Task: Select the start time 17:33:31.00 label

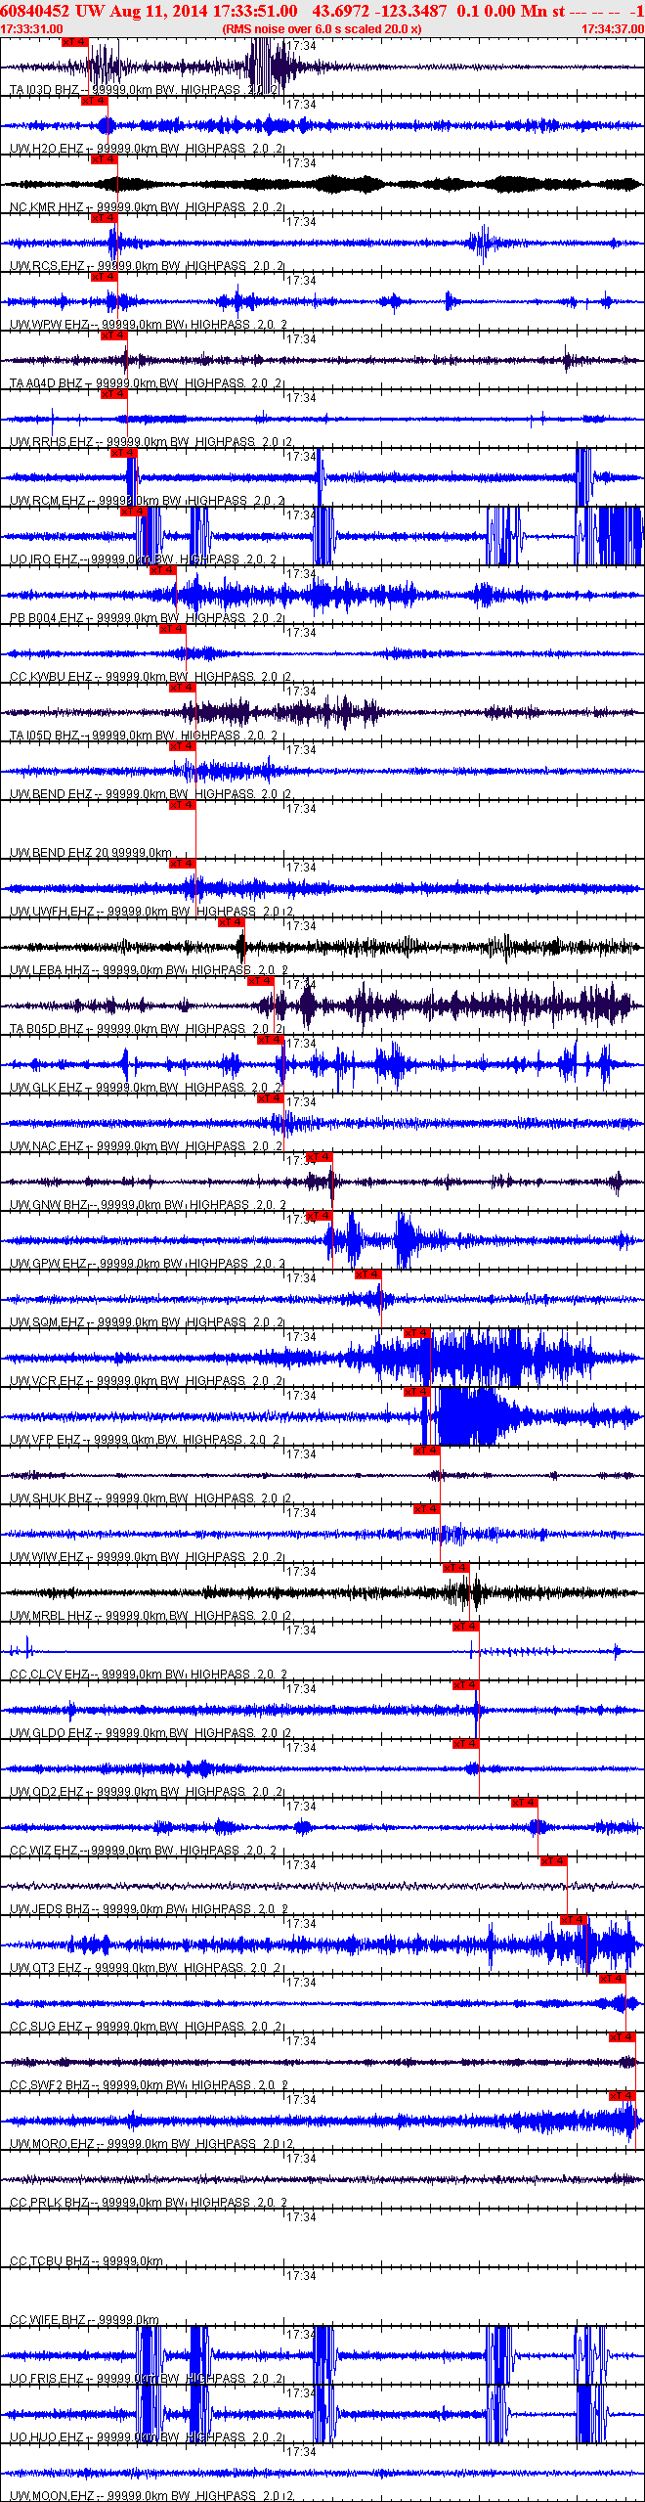Action: [31, 29]
